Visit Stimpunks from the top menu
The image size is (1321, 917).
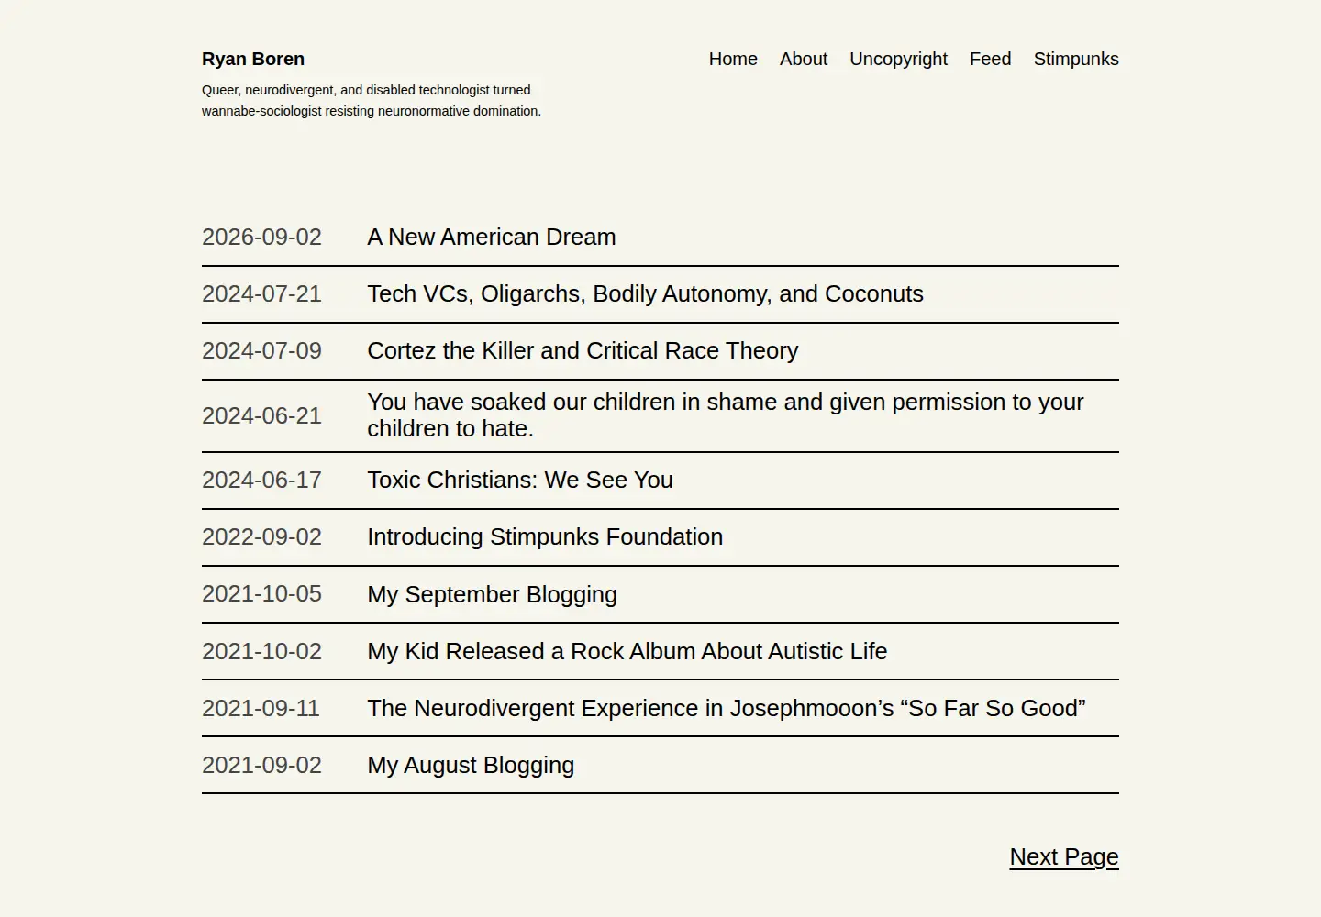pyautogui.click(x=1076, y=59)
